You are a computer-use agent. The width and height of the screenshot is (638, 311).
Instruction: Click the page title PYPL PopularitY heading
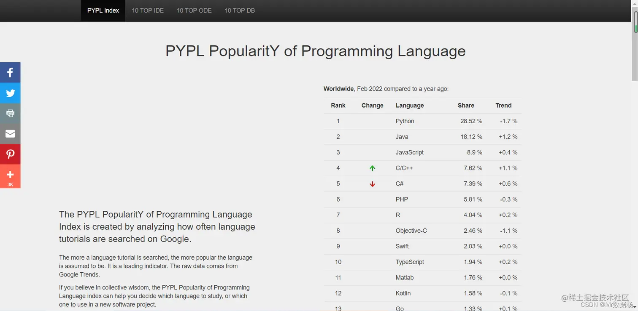click(x=316, y=51)
